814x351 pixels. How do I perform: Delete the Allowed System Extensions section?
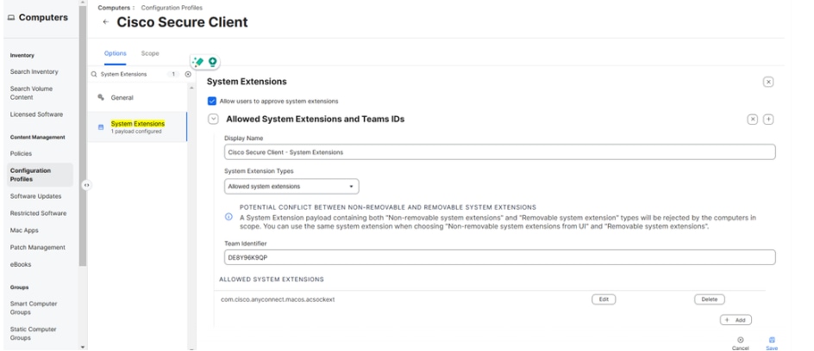coord(751,119)
